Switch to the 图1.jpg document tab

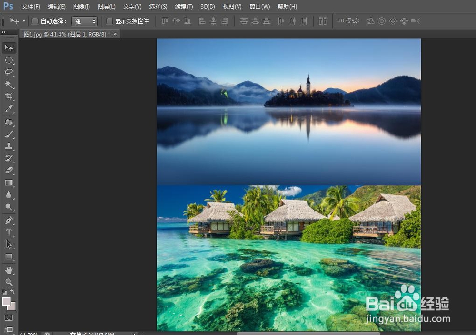click(x=67, y=34)
